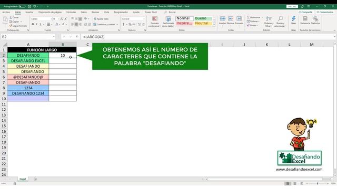Viewport: 337px width, 189px height.
Task: Click the text orientation icon
Action: [x=86, y=19]
